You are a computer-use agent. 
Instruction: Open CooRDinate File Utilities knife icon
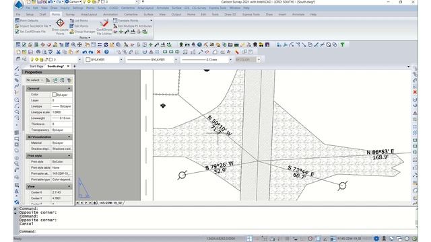[104, 23]
